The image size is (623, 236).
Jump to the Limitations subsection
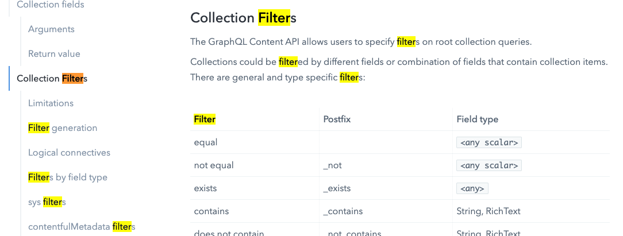point(51,103)
